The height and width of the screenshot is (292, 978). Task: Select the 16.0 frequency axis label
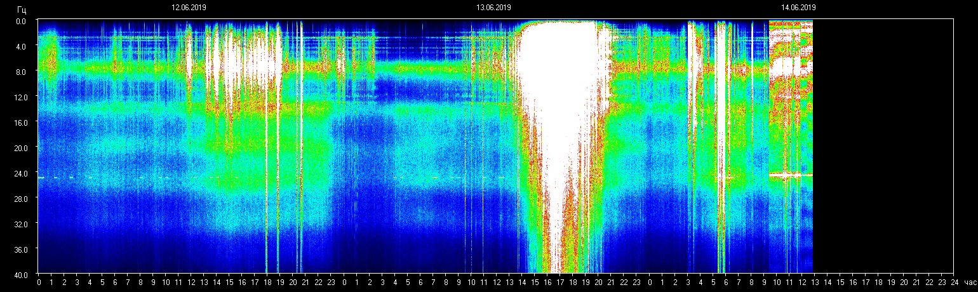22,122
